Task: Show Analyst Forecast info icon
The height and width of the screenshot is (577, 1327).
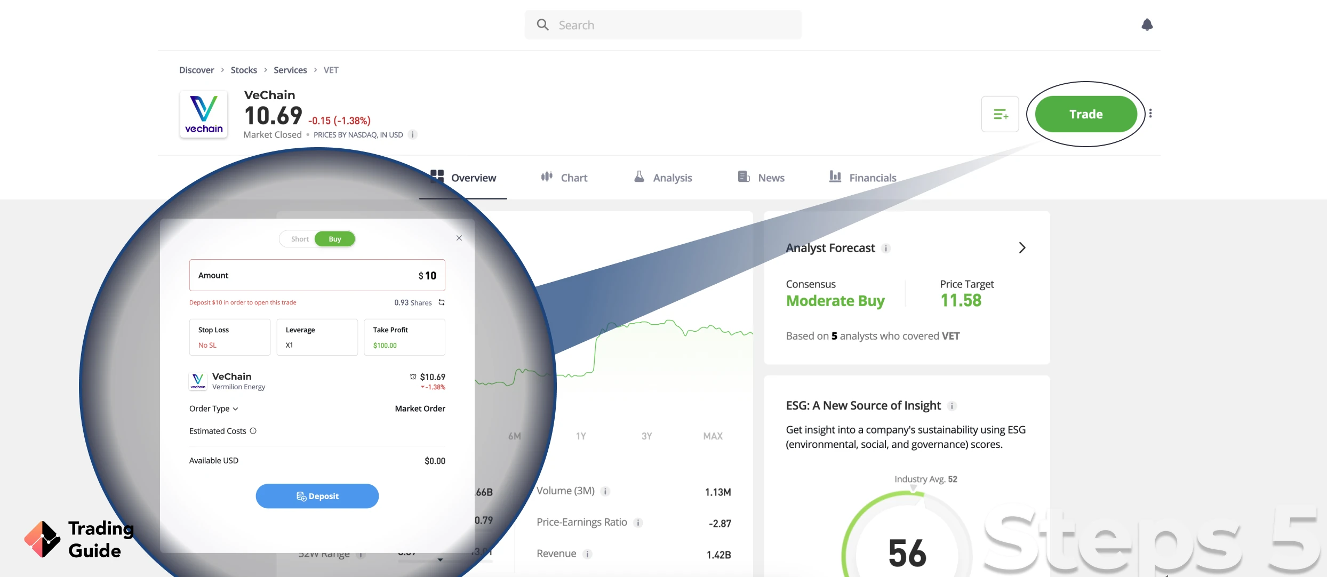Action: pos(886,248)
